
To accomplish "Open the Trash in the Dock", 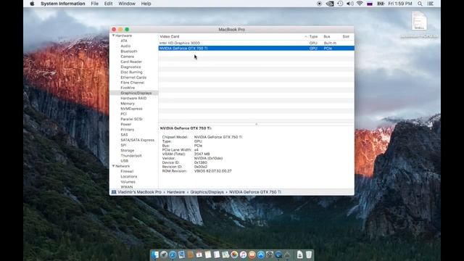I will 309,254.
